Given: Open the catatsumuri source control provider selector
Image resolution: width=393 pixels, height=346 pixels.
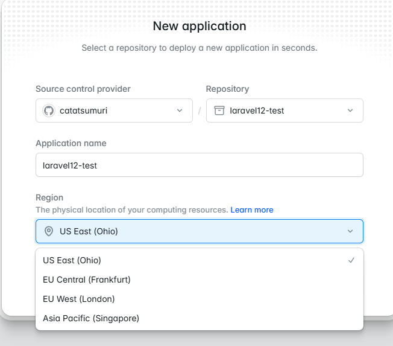Looking at the screenshot, I should click(114, 111).
